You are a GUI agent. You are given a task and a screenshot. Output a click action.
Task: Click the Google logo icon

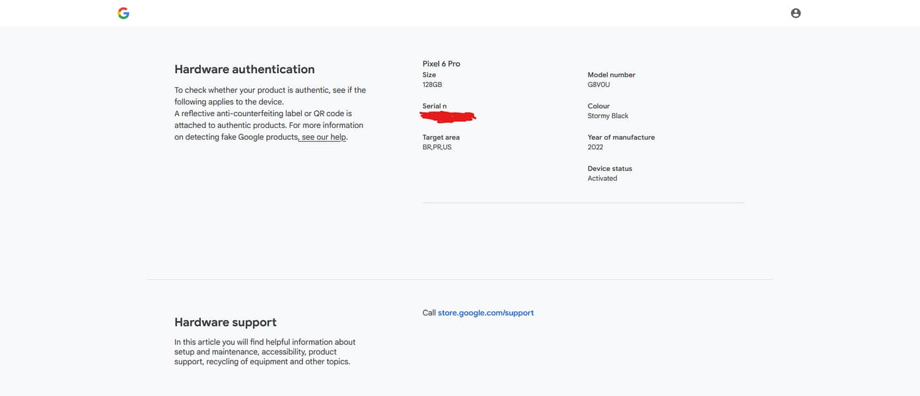point(124,13)
